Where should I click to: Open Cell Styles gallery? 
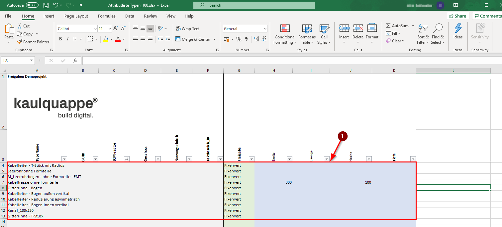click(324, 34)
